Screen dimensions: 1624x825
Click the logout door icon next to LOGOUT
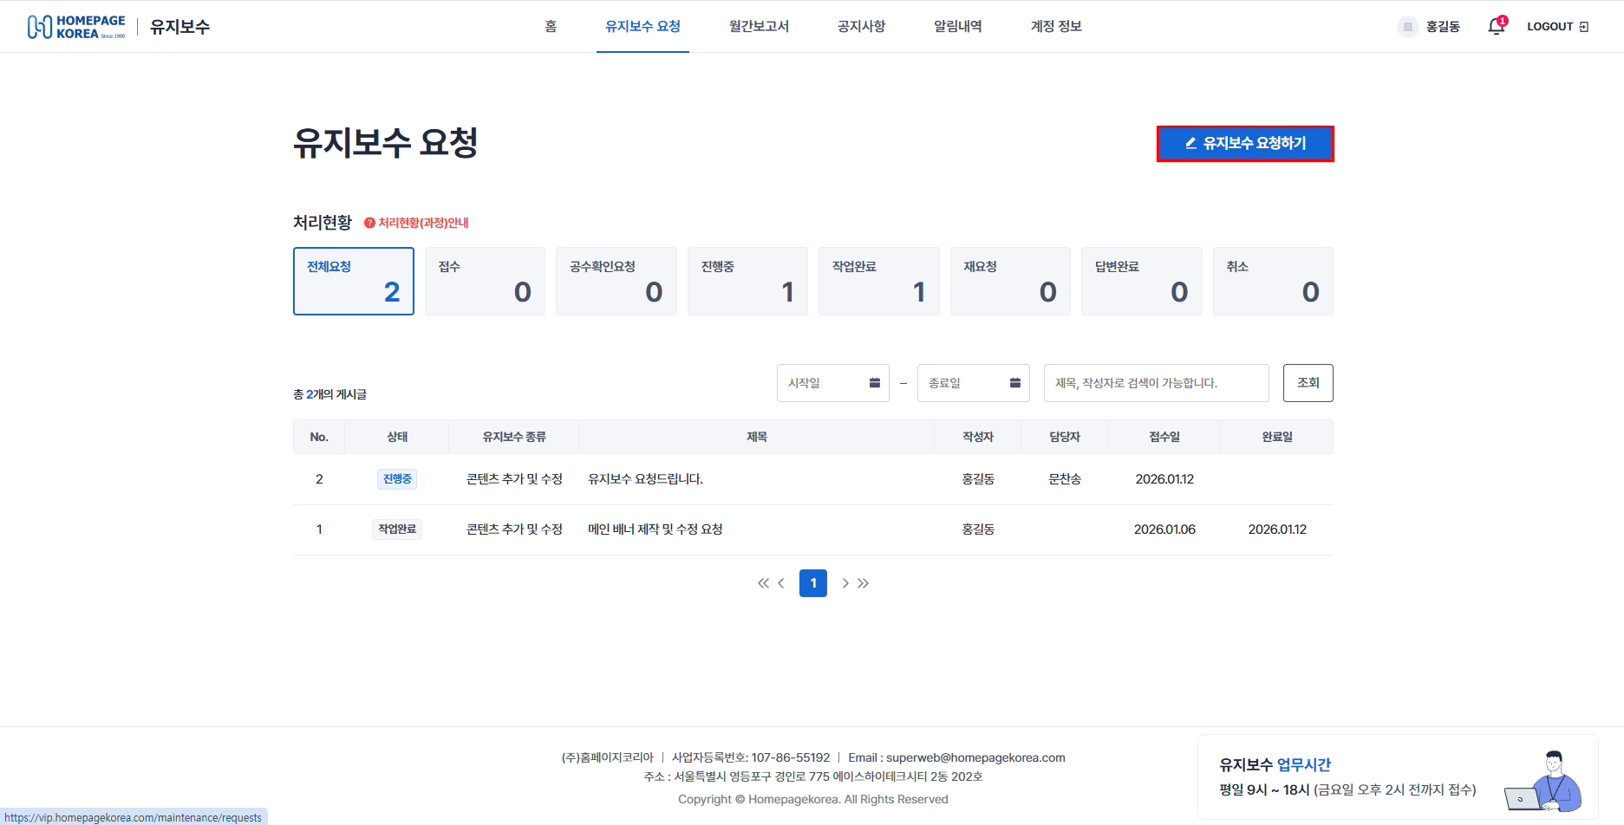click(x=1586, y=26)
